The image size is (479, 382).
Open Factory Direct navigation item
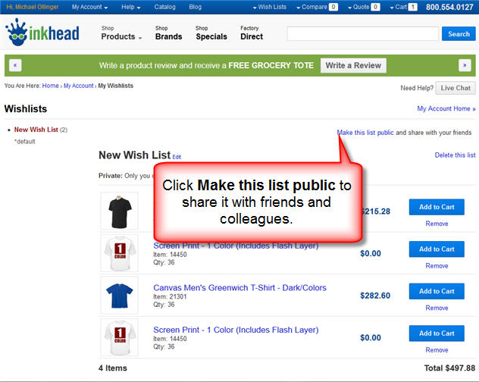pyautogui.click(x=252, y=33)
